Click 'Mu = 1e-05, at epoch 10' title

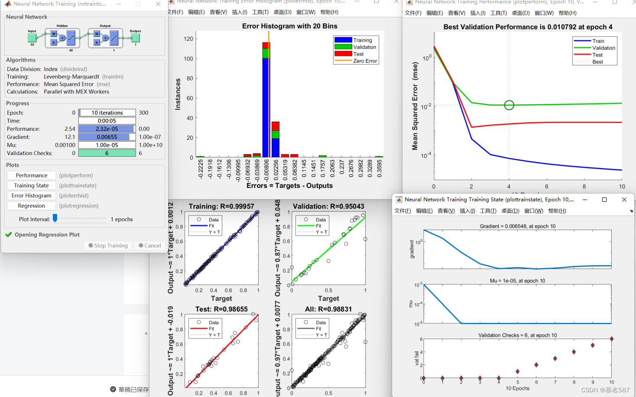(517, 281)
